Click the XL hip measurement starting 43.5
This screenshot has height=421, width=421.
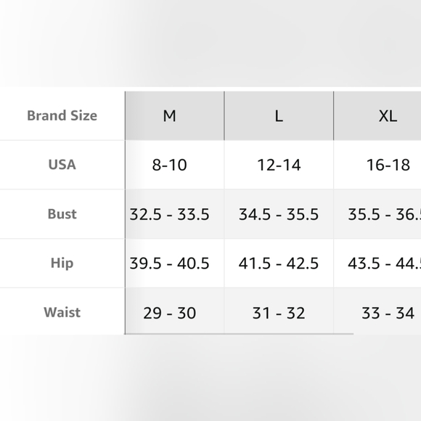point(385,263)
